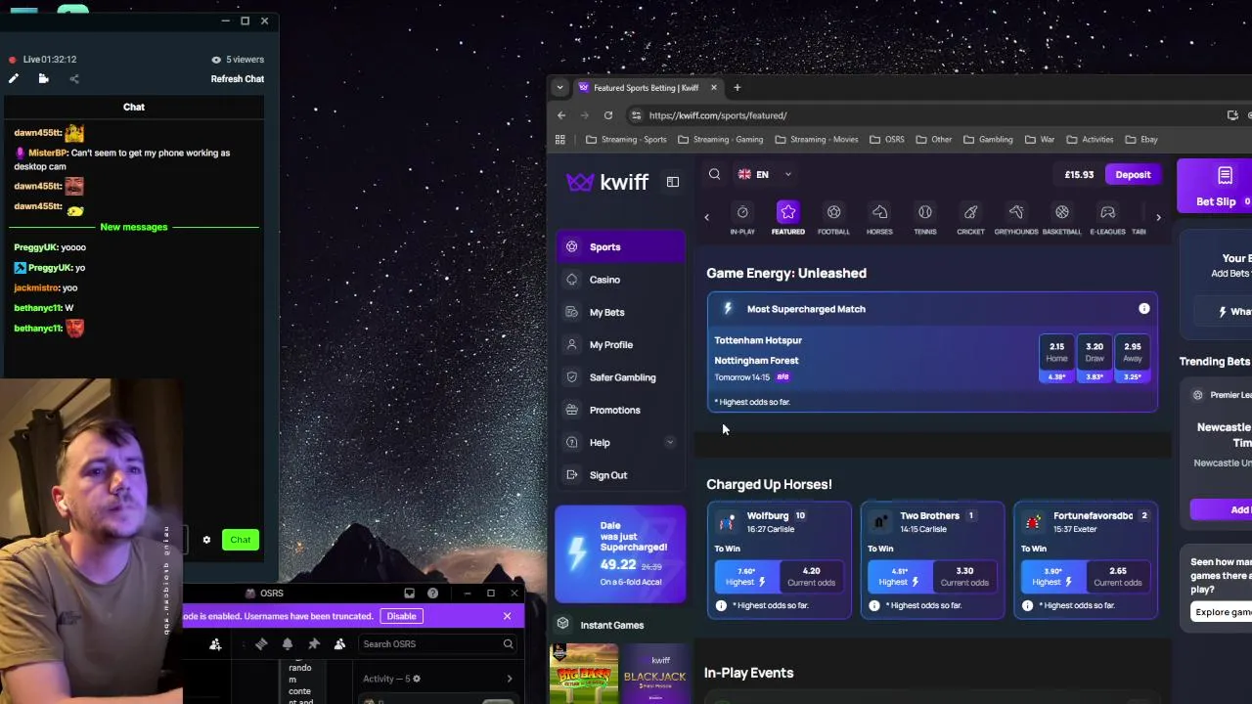The height and width of the screenshot is (704, 1252).
Task: Open stream chat settings gear icon
Action: 206,540
